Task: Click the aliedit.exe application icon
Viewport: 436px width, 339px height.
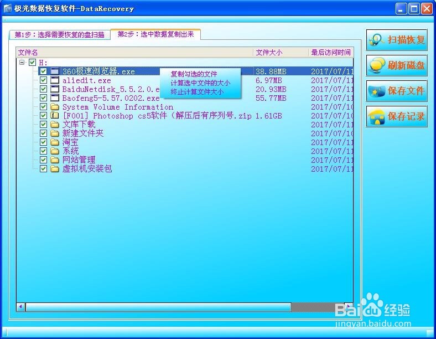Action: tap(55, 80)
